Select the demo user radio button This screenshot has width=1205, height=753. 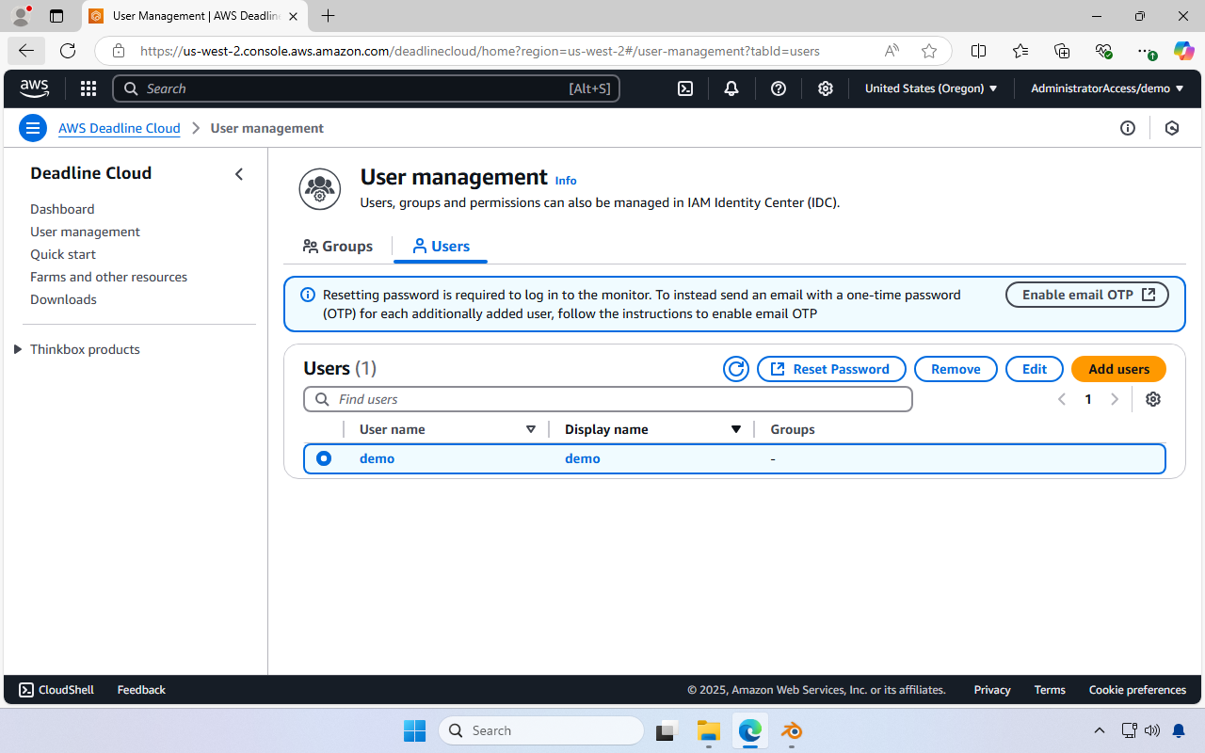tap(324, 458)
